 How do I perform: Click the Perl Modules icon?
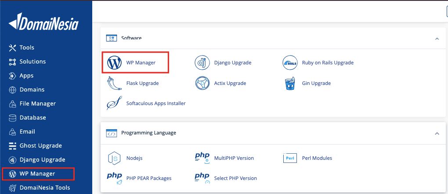pos(290,158)
